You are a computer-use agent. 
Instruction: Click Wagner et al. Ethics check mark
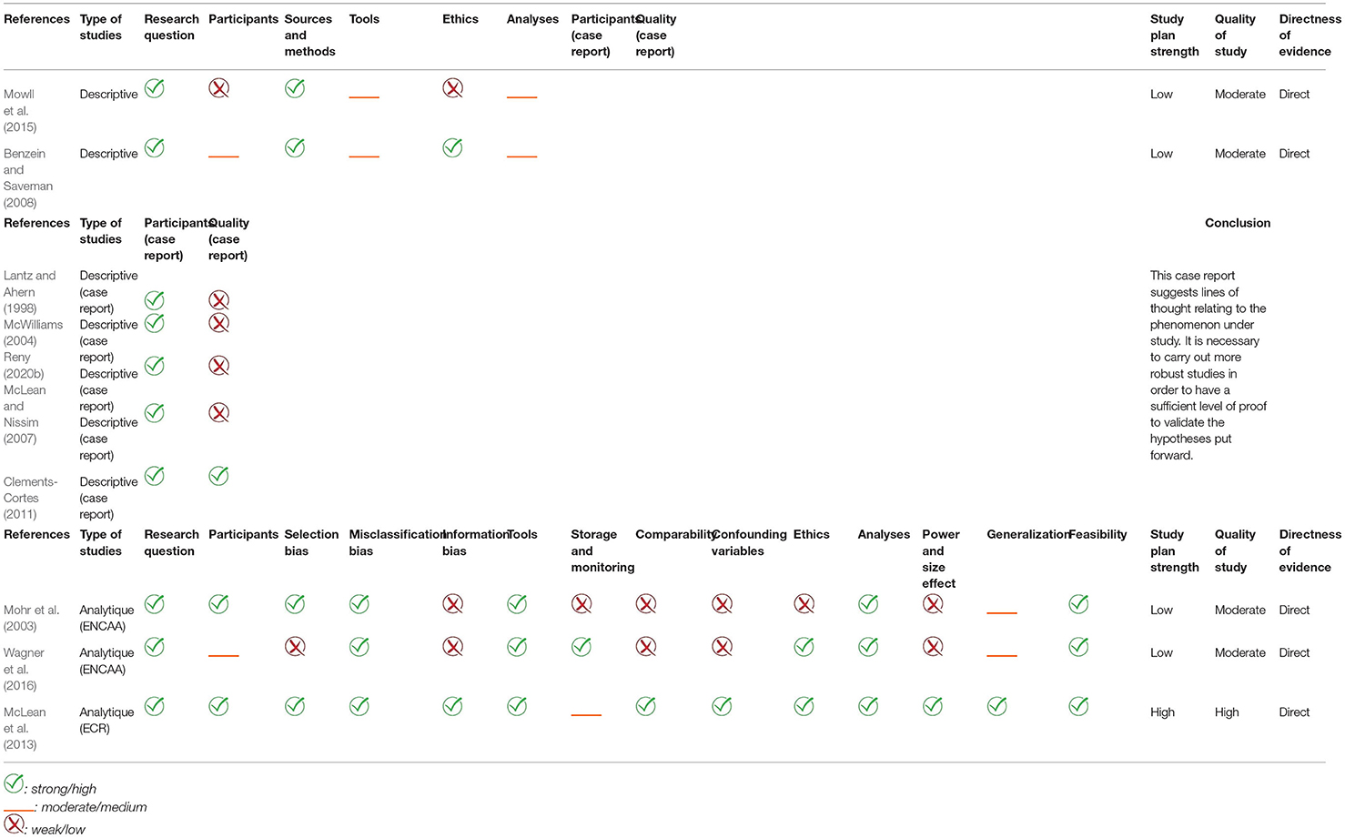tap(804, 647)
